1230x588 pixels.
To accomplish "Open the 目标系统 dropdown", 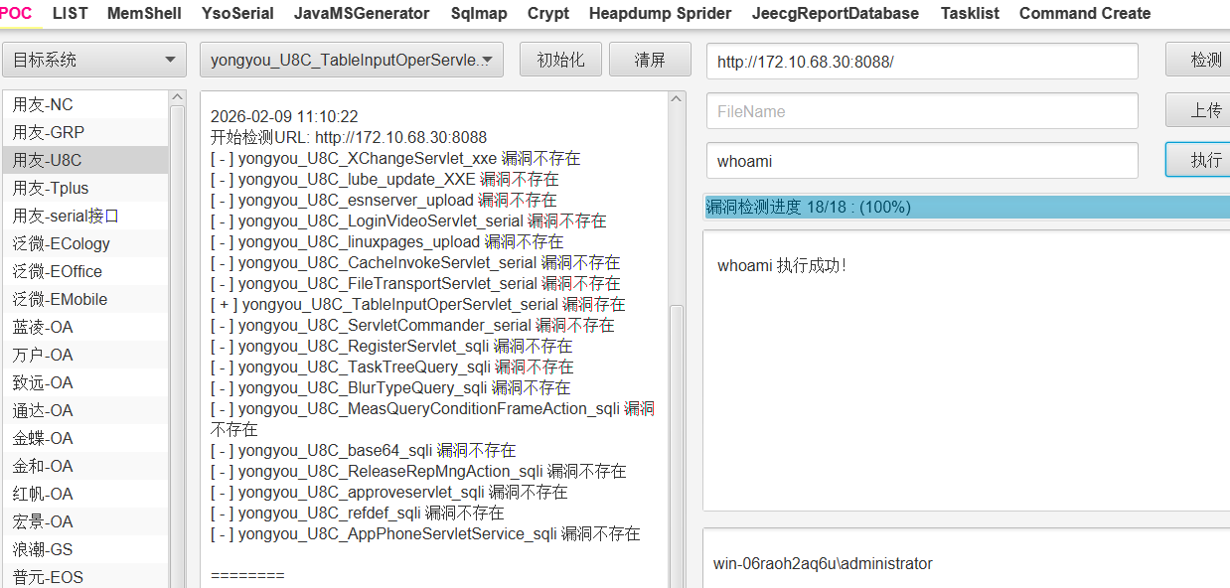I will click(x=94, y=60).
